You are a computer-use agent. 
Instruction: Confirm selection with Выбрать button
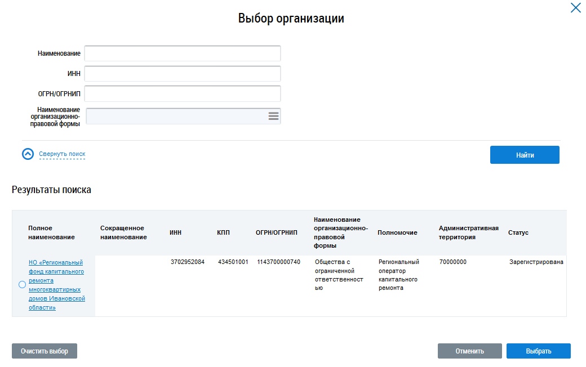(x=539, y=351)
